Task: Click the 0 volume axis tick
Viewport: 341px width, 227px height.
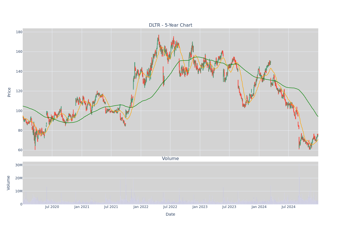Action: pos(21,204)
